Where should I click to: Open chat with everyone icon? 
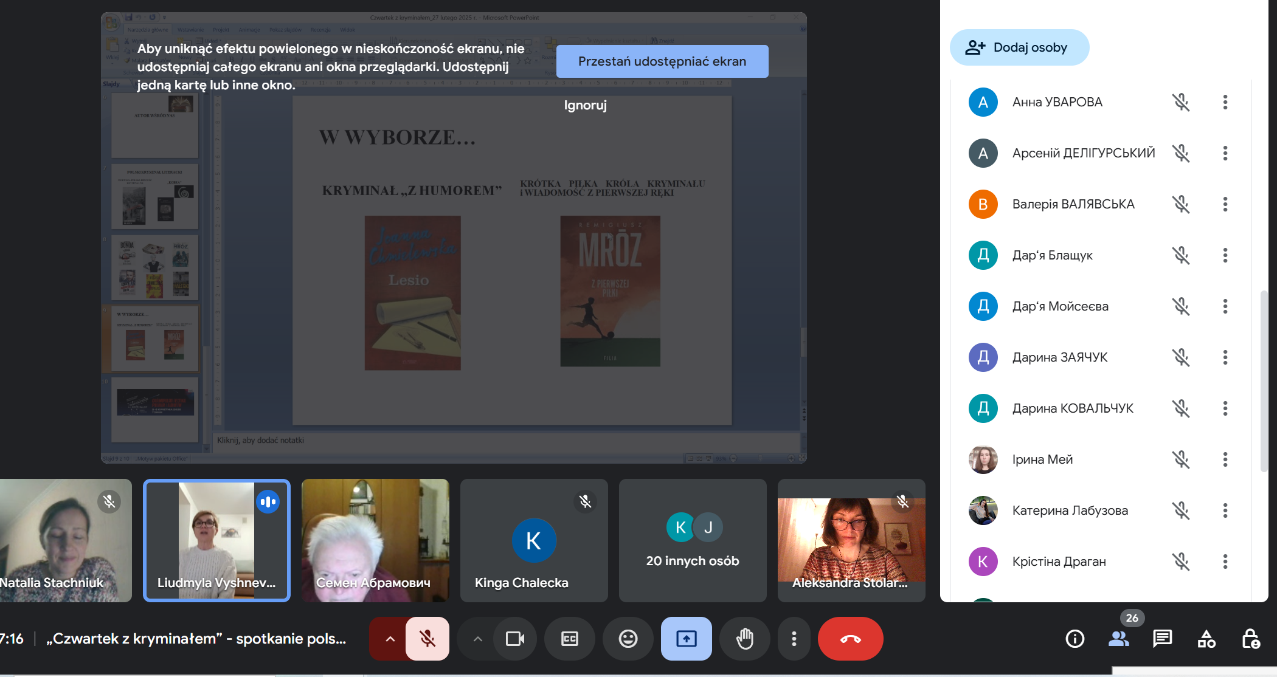tap(1163, 639)
